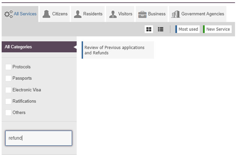
Task: Open Review of Previous applications and Refunds
Action: (117, 50)
